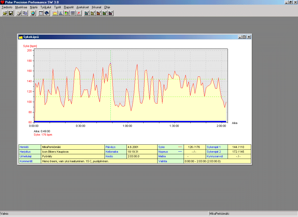
Task: Click the Kommentit text about Hieno treeni
Action: 75,161
